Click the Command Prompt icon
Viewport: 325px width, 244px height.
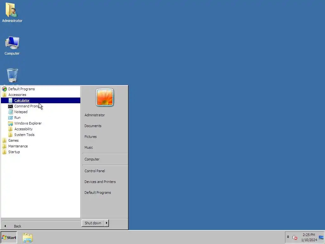(10, 106)
